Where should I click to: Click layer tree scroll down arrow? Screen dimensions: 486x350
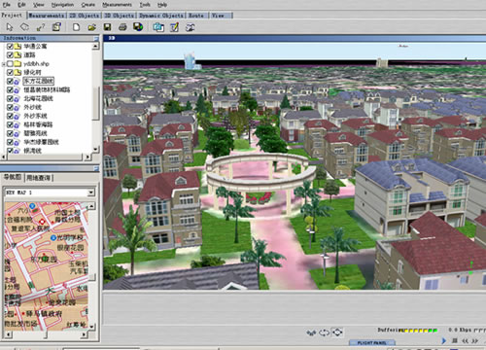coord(95,150)
